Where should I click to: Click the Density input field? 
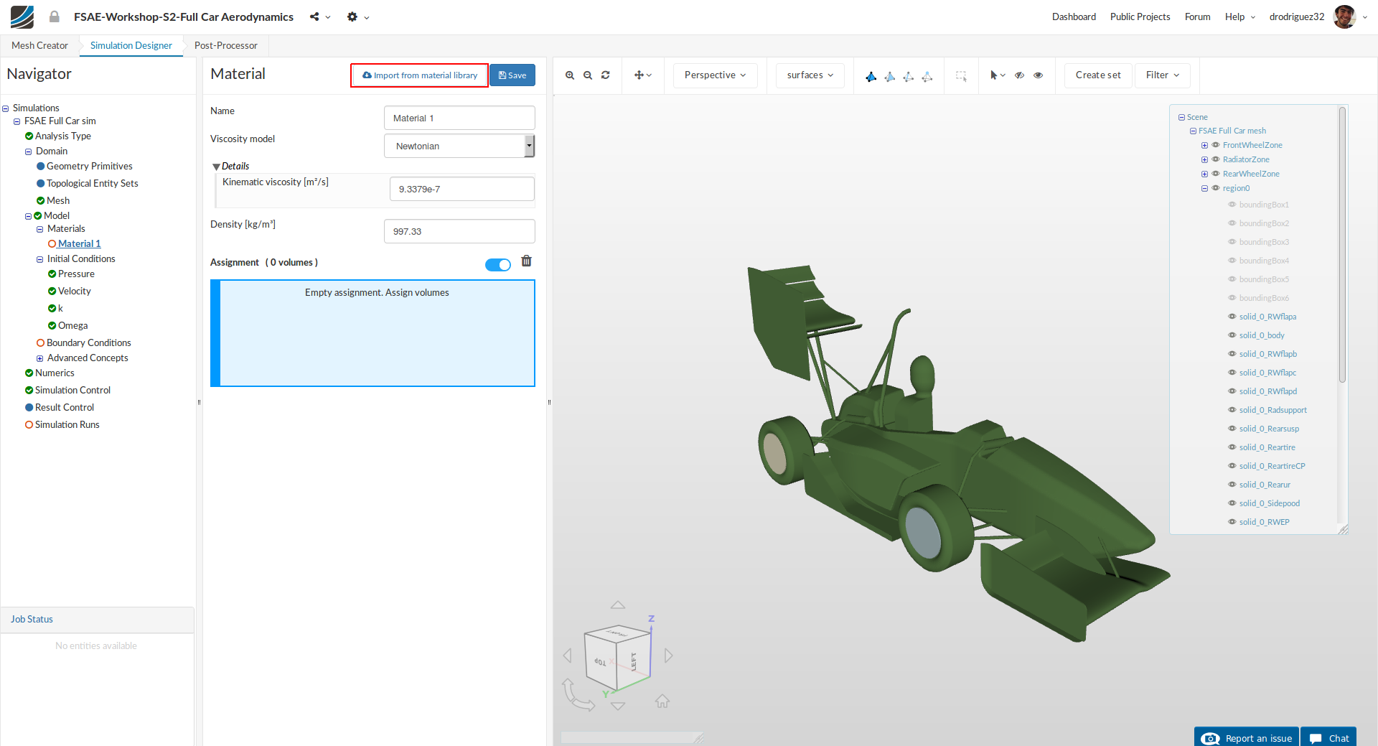(459, 231)
